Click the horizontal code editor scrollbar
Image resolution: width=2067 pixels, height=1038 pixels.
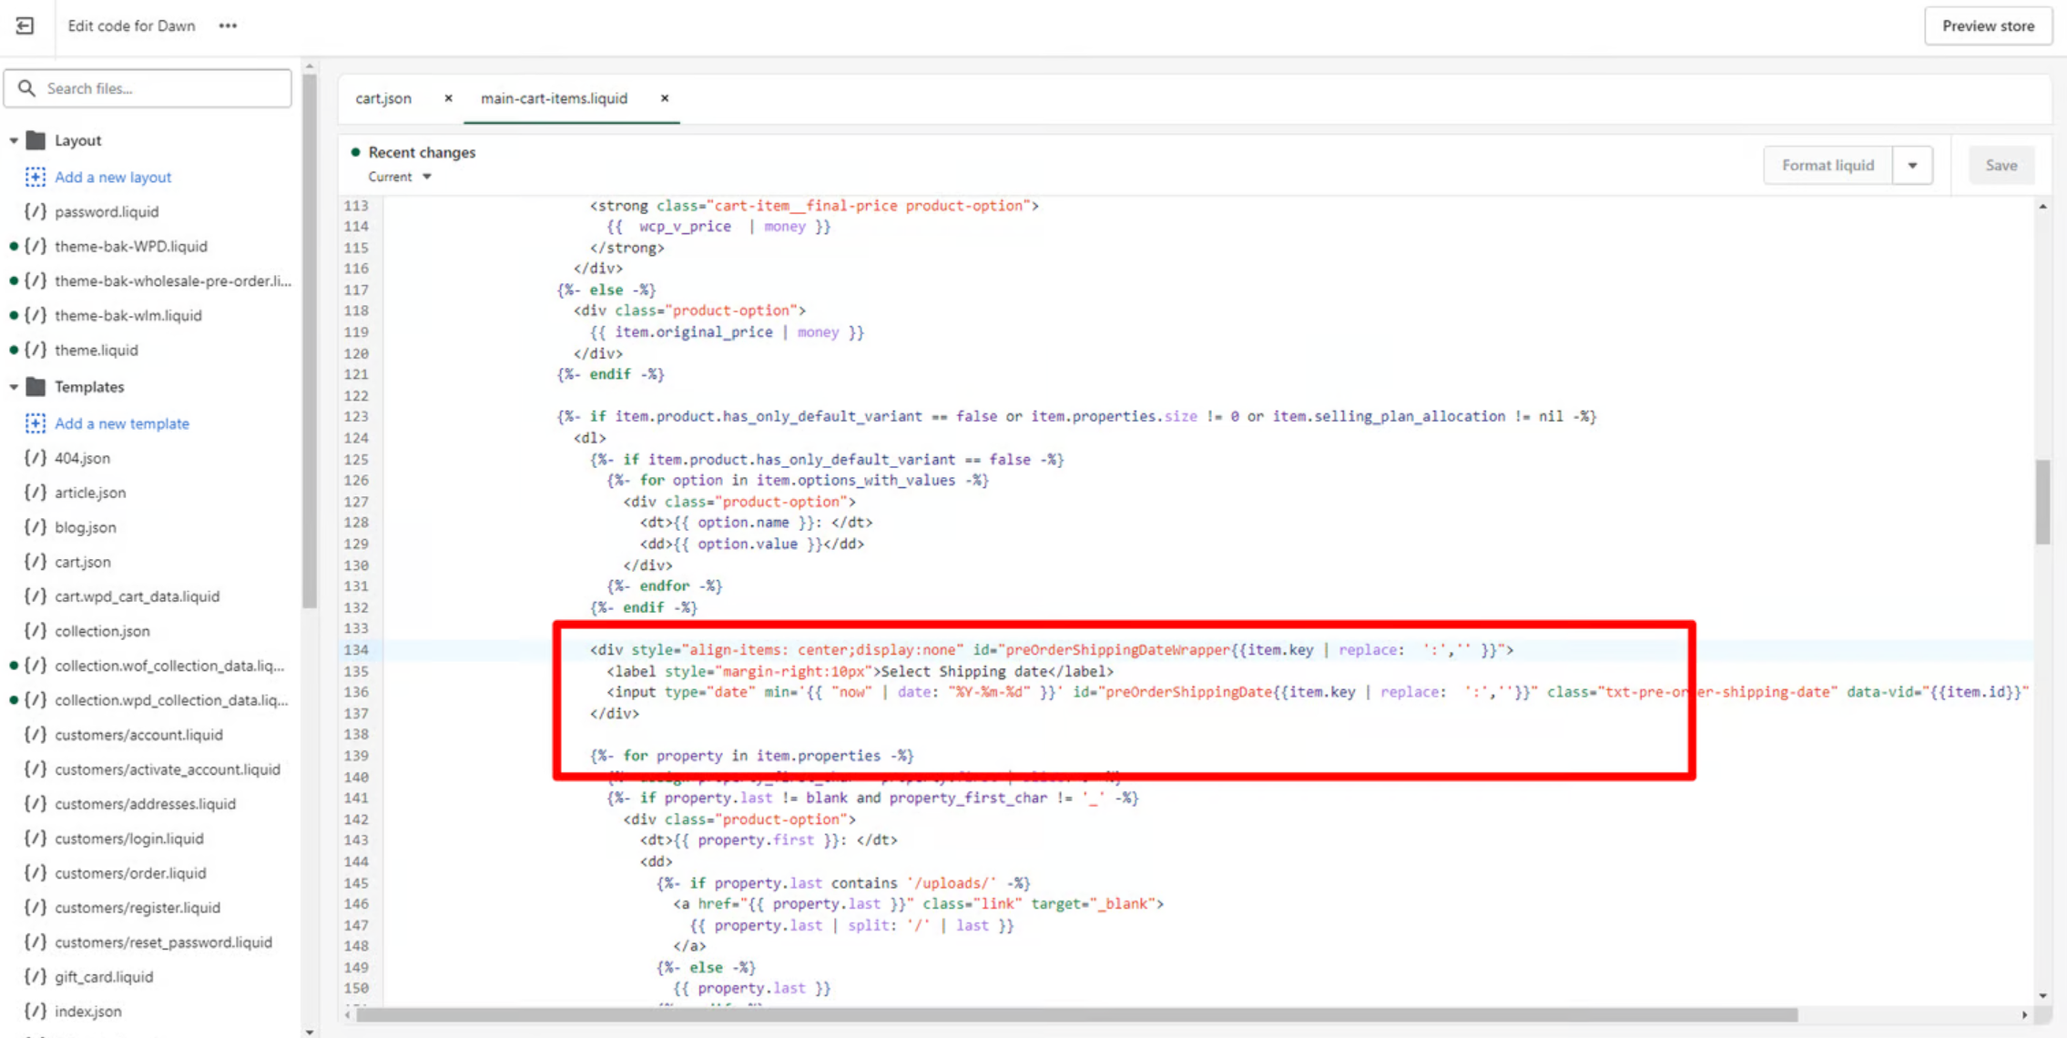point(1074,1014)
